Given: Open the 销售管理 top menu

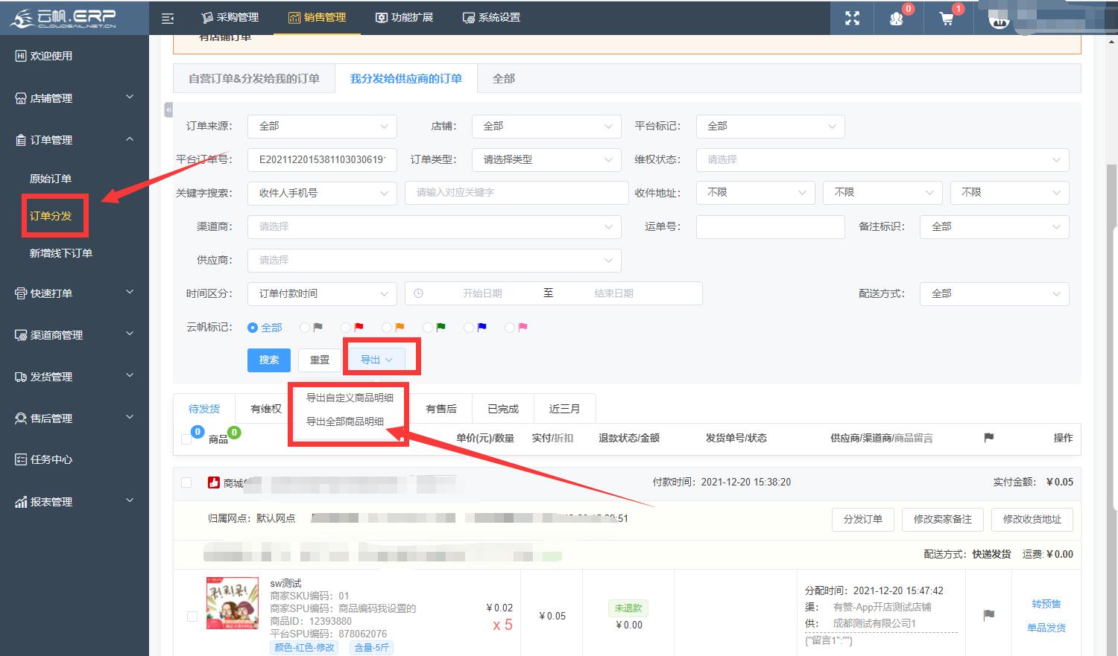Looking at the screenshot, I should pos(317,18).
